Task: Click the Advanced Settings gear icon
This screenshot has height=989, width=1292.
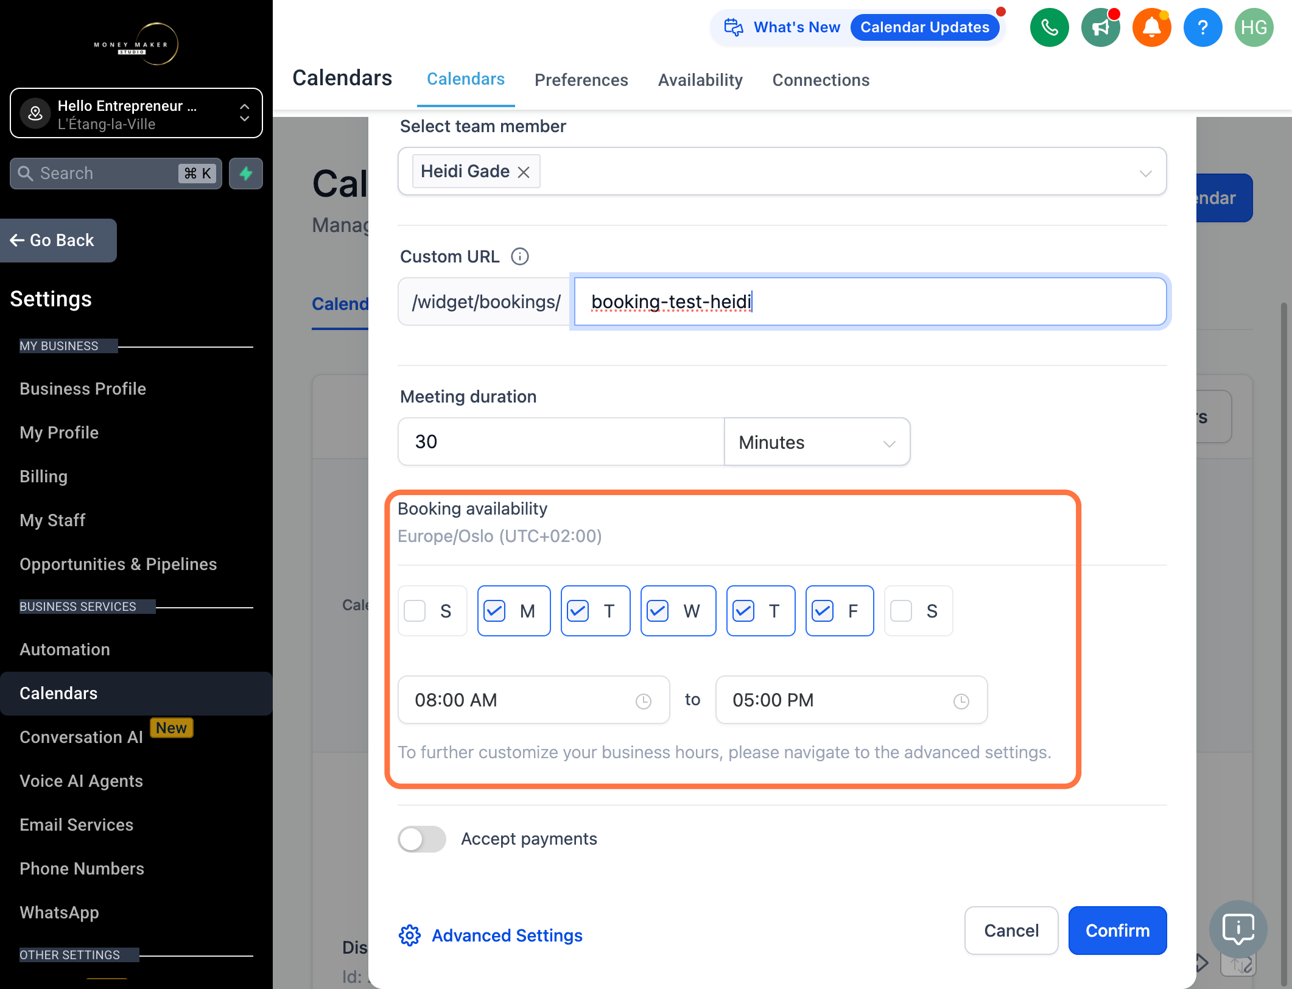Action: pyautogui.click(x=410, y=935)
